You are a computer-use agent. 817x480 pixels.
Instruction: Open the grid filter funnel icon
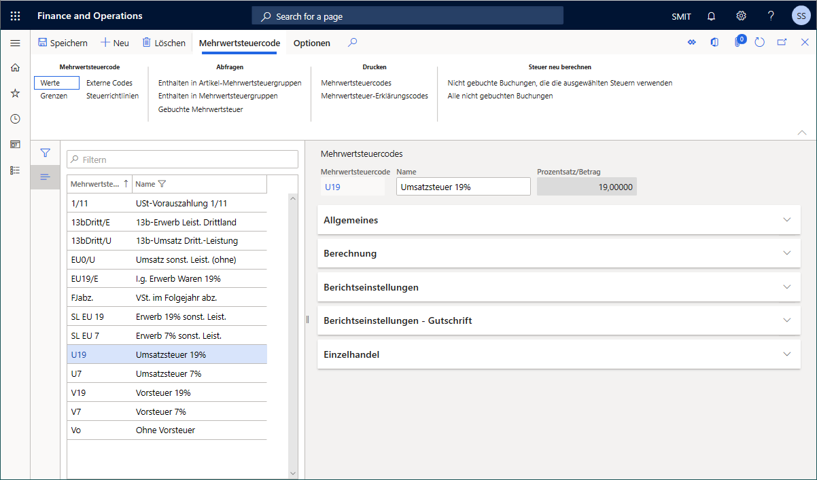pyautogui.click(x=45, y=153)
